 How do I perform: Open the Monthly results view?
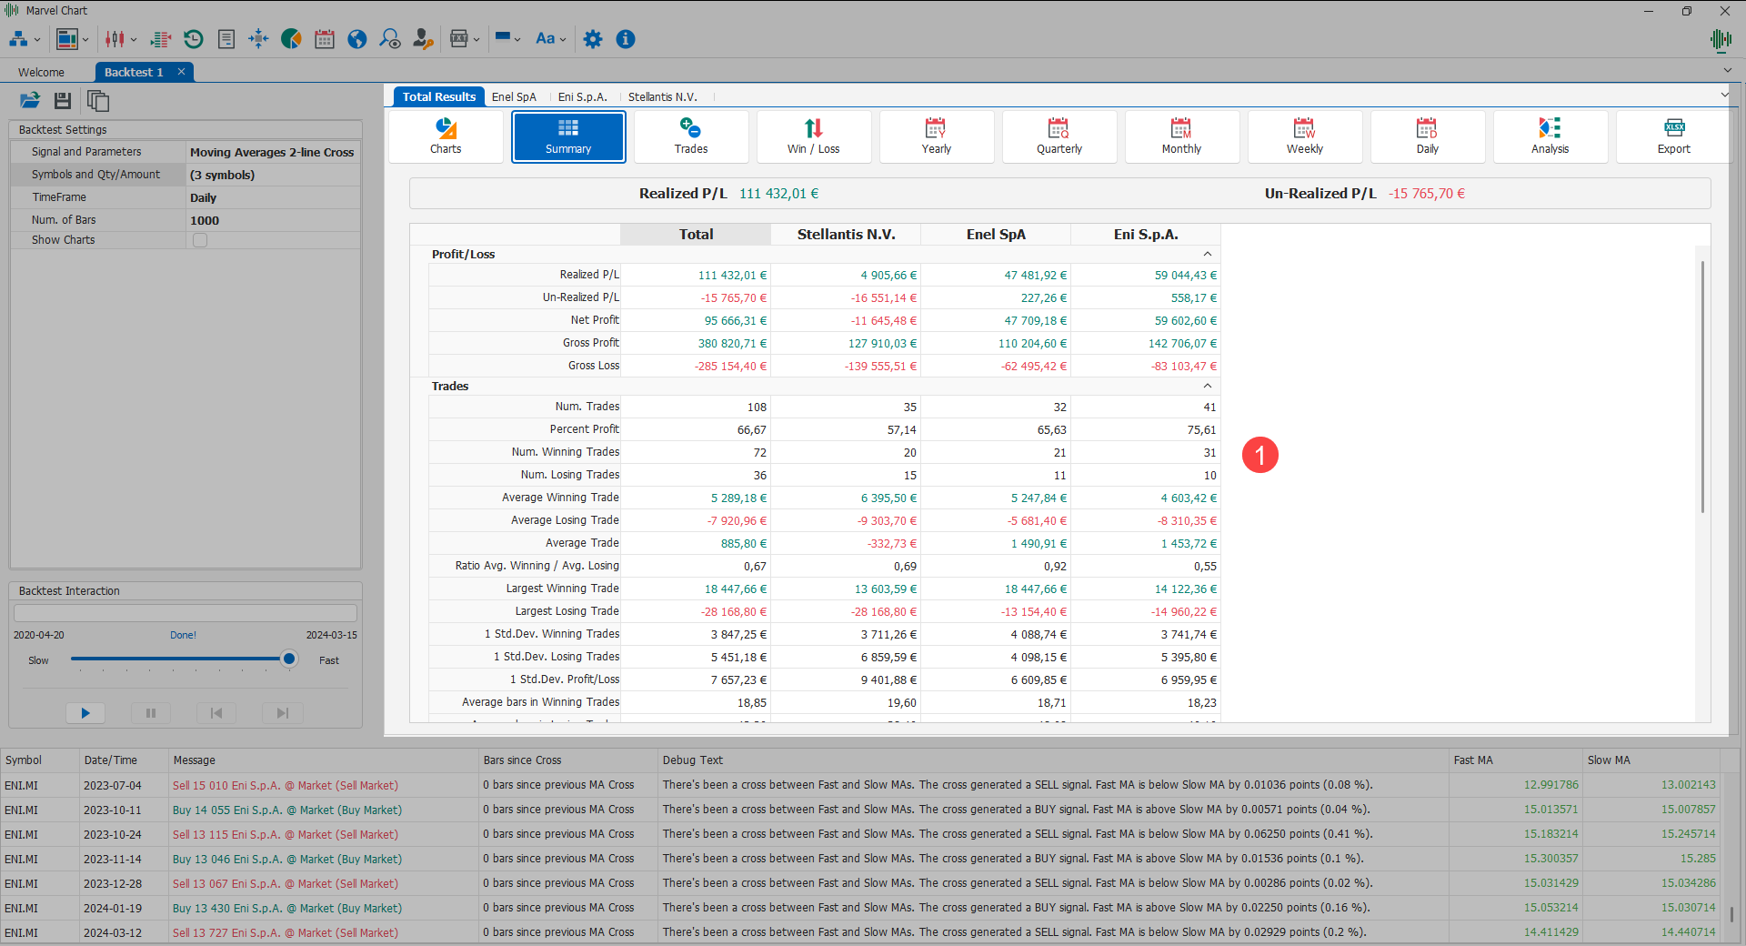[x=1182, y=136]
